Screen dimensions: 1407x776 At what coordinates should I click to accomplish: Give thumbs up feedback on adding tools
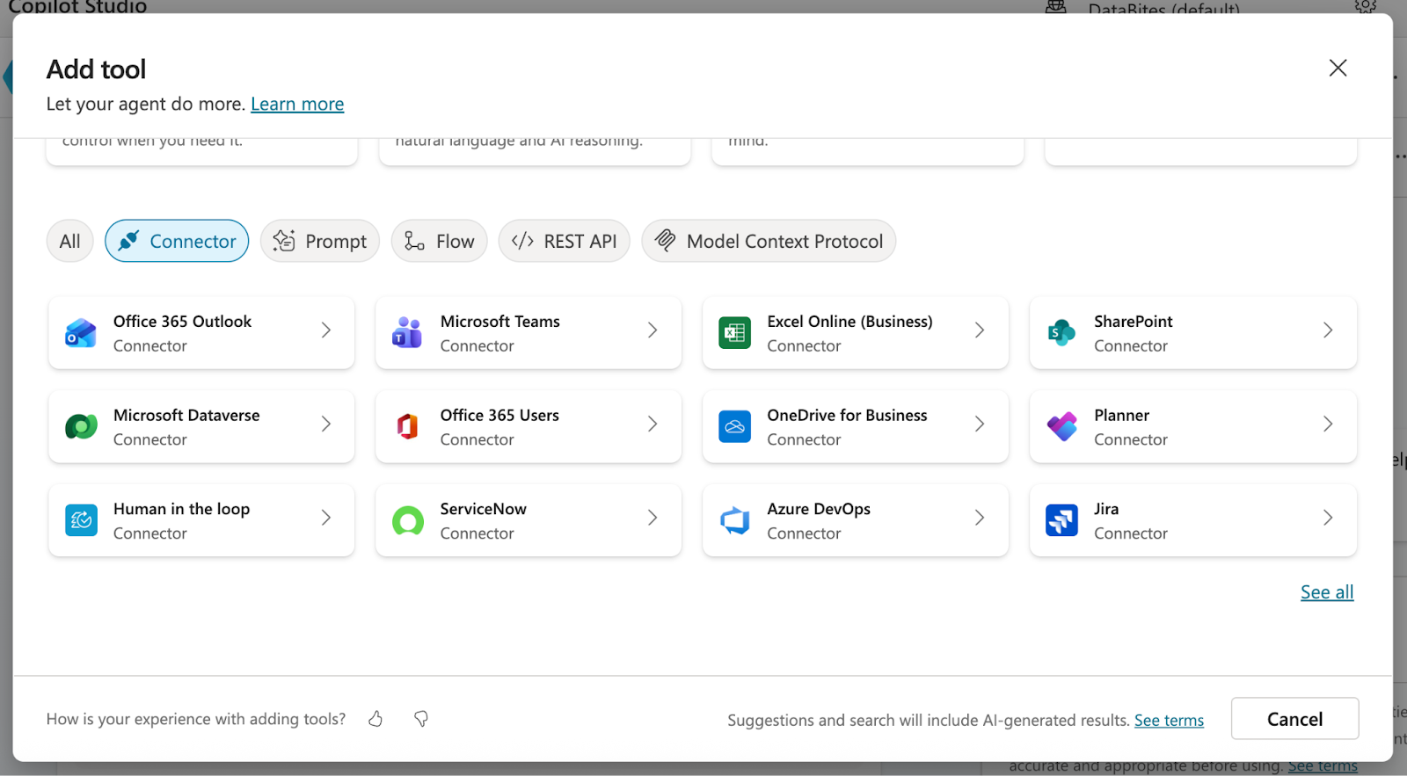click(x=375, y=719)
